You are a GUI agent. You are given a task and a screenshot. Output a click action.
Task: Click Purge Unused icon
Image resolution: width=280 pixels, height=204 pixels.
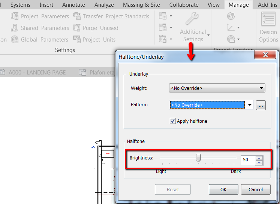pyautogui.click(x=77, y=28)
